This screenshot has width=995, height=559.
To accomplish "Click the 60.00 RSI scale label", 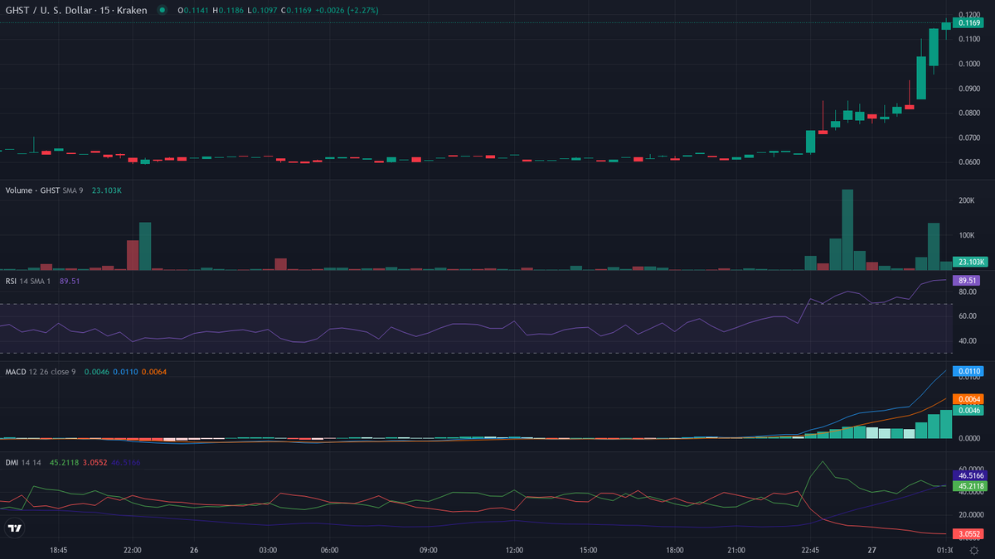I will pos(967,316).
